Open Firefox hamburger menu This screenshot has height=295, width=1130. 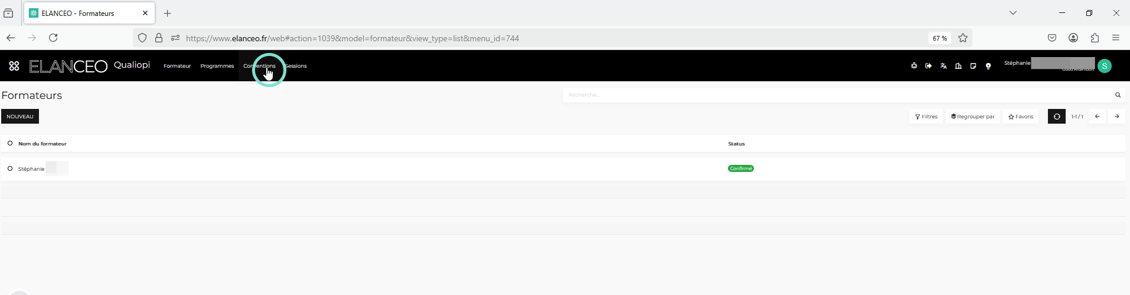(x=1116, y=38)
